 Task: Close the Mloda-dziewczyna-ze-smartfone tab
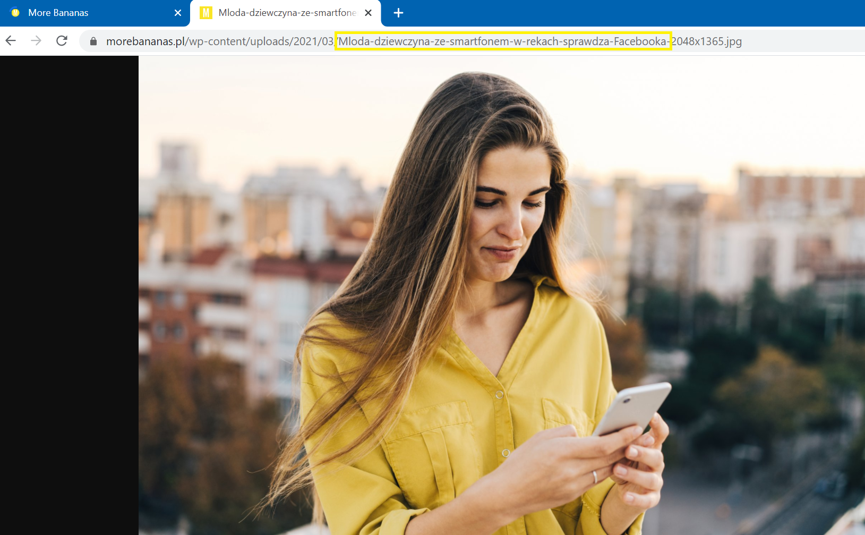[368, 13]
